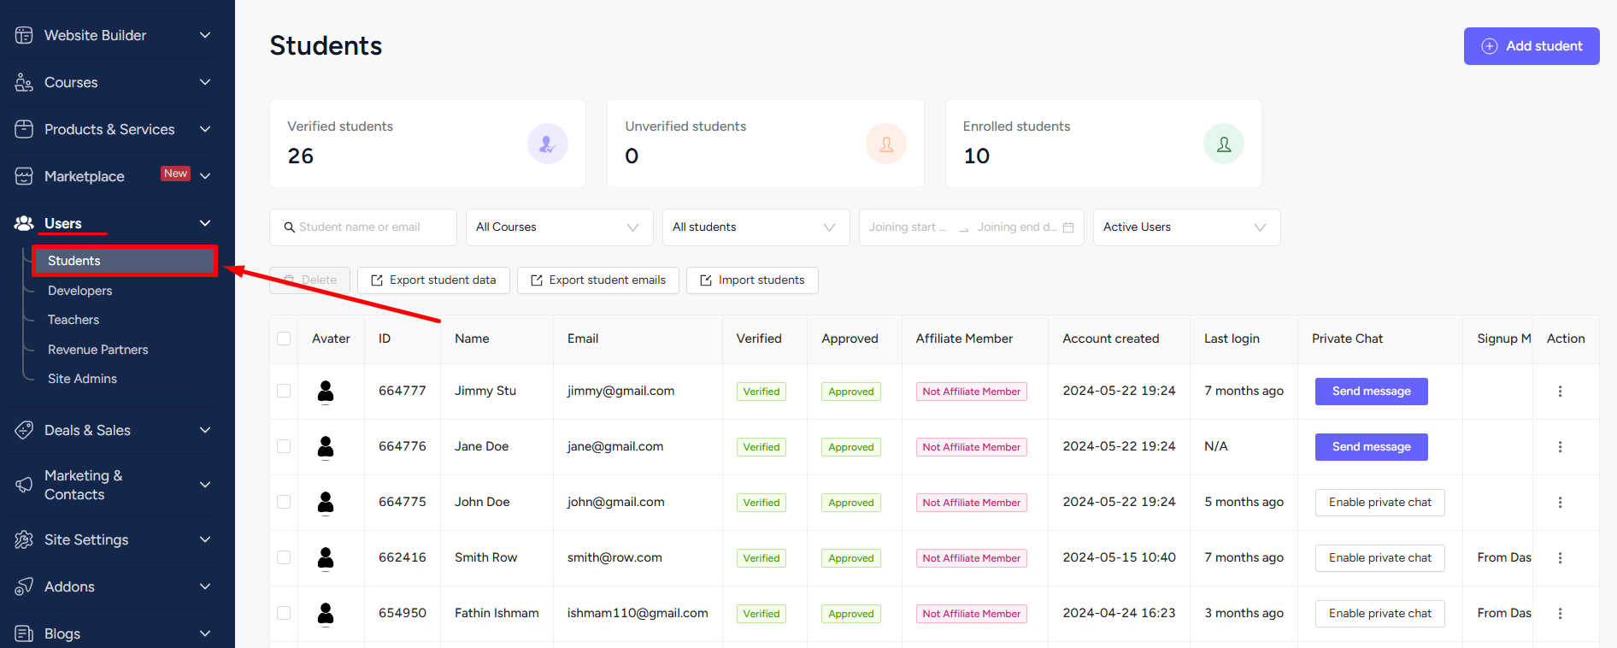Collapse the Users menu chevron

[x=205, y=223]
